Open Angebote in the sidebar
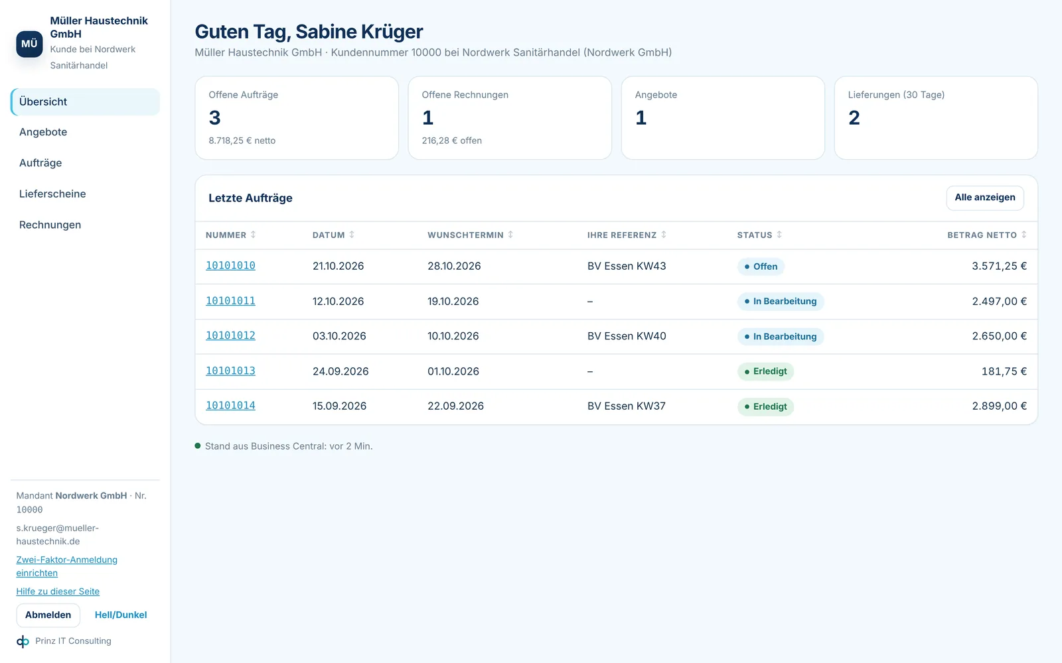Viewport: 1062px width, 663px height. click(85, 132)
